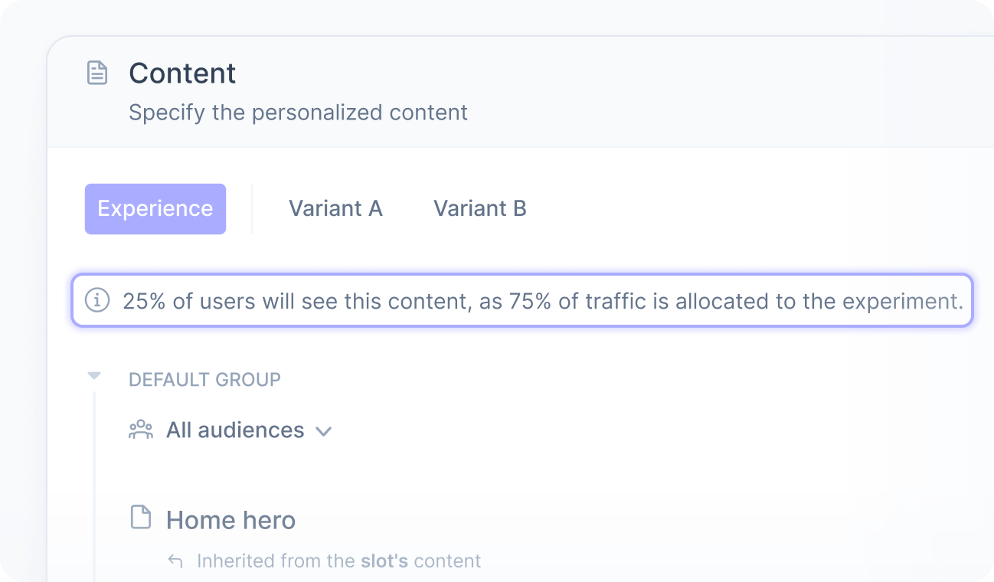Viewport: 994px width, 582px height.
Task: Click the Specify the personalized content subtitle
Action: tap(298, 113)
